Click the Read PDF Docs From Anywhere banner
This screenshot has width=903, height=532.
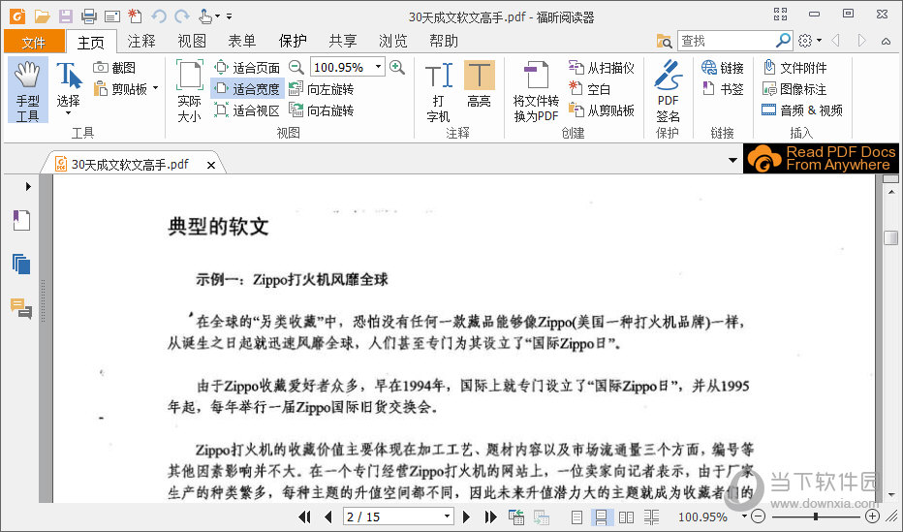[x=822, y=158]
